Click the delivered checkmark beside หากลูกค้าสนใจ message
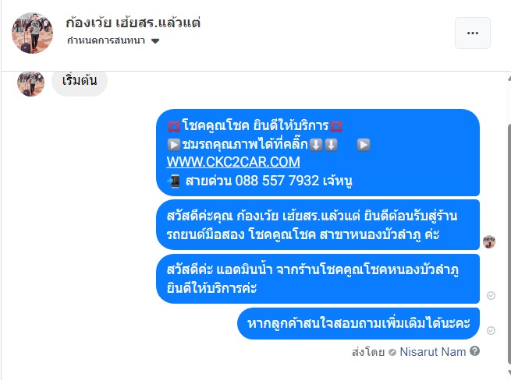This screenshot has width=511, height=380. [x=491, y=330]
